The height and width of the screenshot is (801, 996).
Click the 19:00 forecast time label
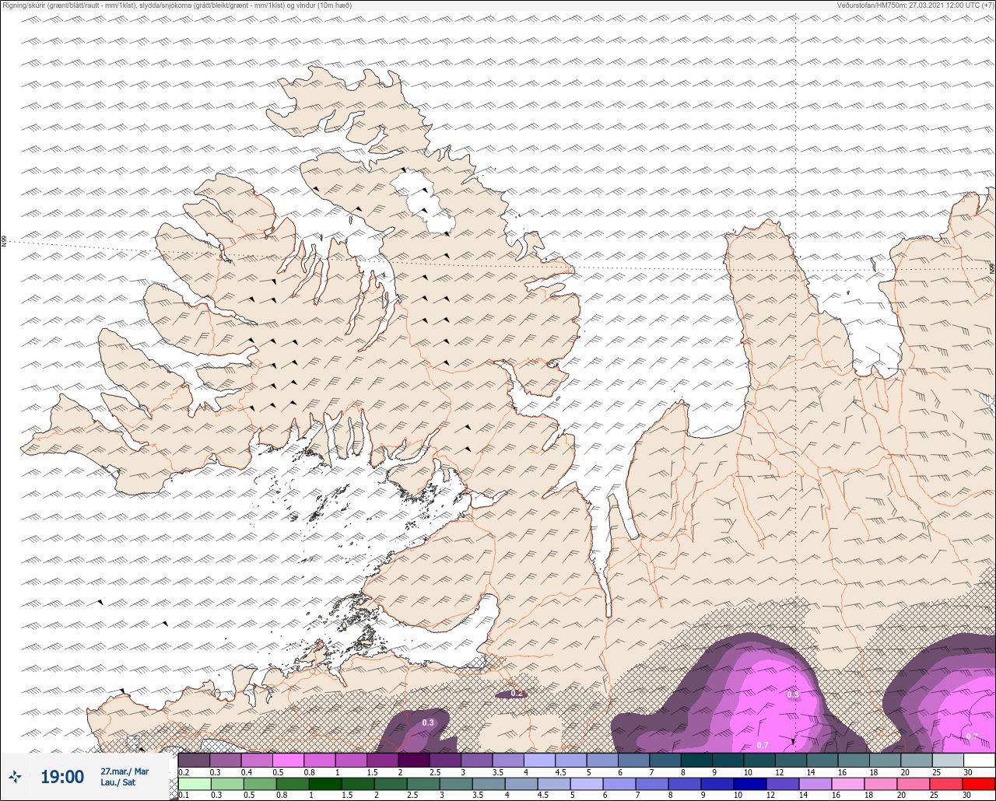pos(62,777)
